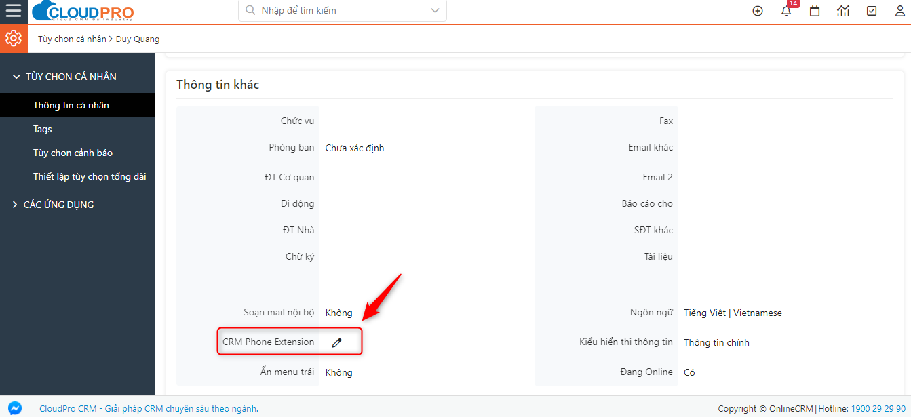Open the hamburger main menu
This screenshot has width=911, height=417.
[x=14, y=11]
